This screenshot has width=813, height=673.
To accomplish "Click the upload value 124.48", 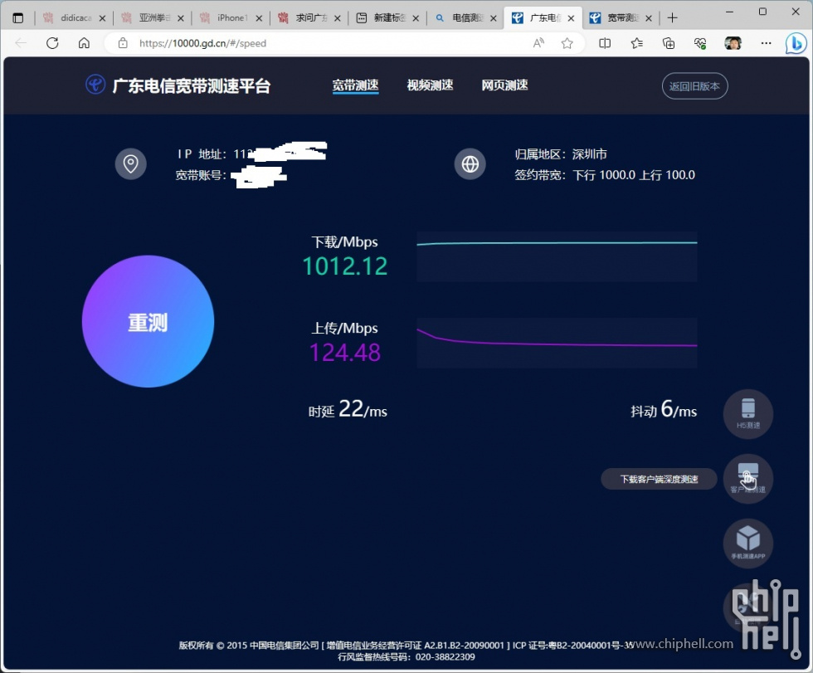I will coord(345,353).
